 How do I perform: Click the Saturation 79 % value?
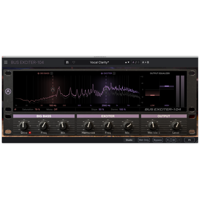click(x=37, y=109)
